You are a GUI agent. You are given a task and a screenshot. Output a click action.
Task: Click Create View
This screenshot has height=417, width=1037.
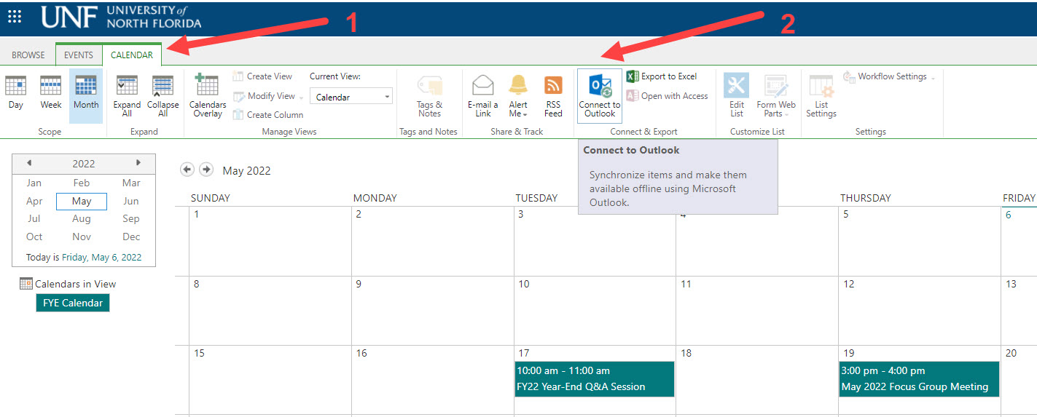pos(262,76)
